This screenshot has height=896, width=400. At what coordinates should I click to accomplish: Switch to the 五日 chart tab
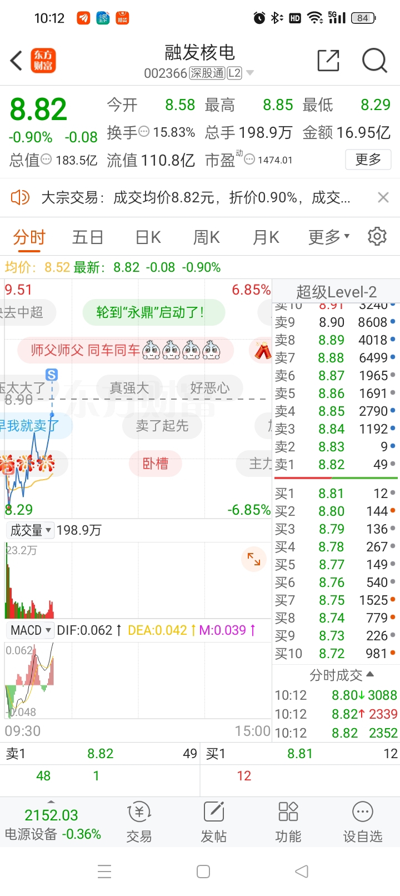click(x=88, y=238)
